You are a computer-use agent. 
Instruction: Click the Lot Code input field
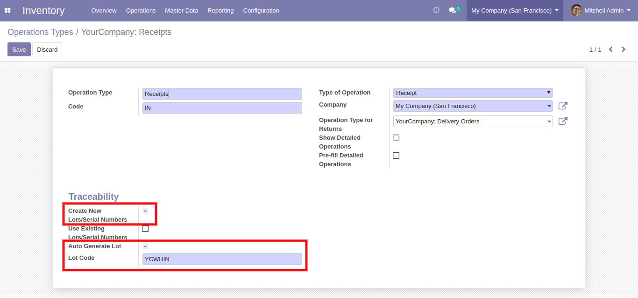pyautogui.click(x=222, y=259)
